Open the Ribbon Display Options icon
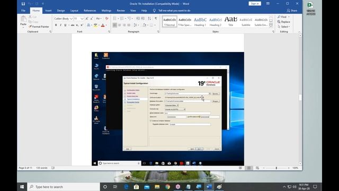 (x=268, y=4)
